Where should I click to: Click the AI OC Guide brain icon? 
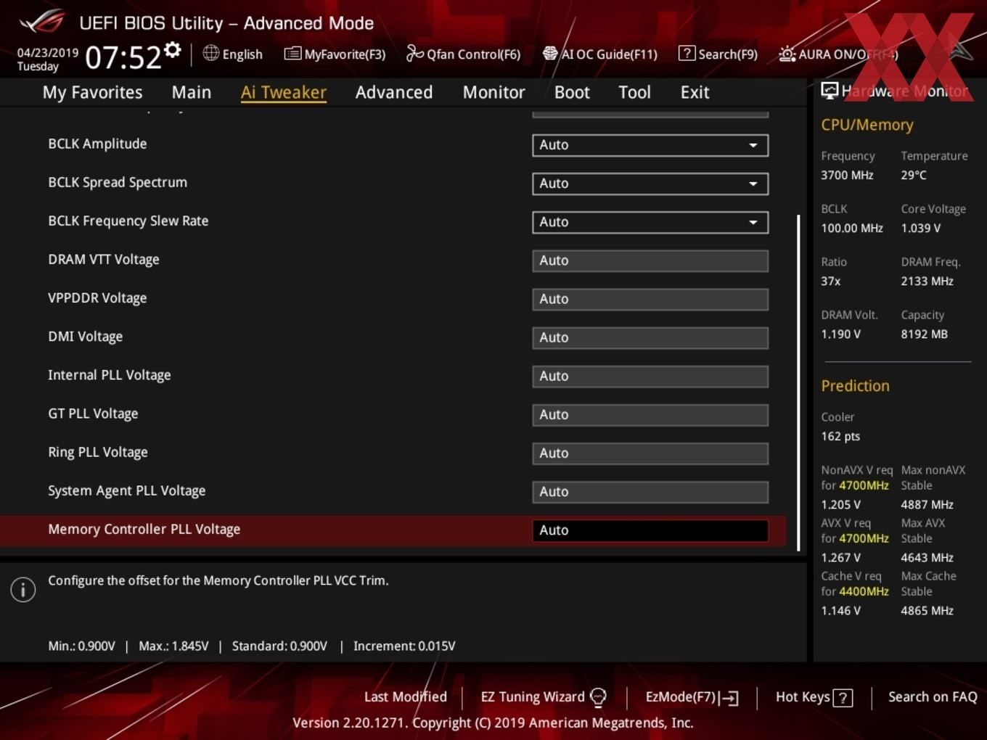click(550, 54)
